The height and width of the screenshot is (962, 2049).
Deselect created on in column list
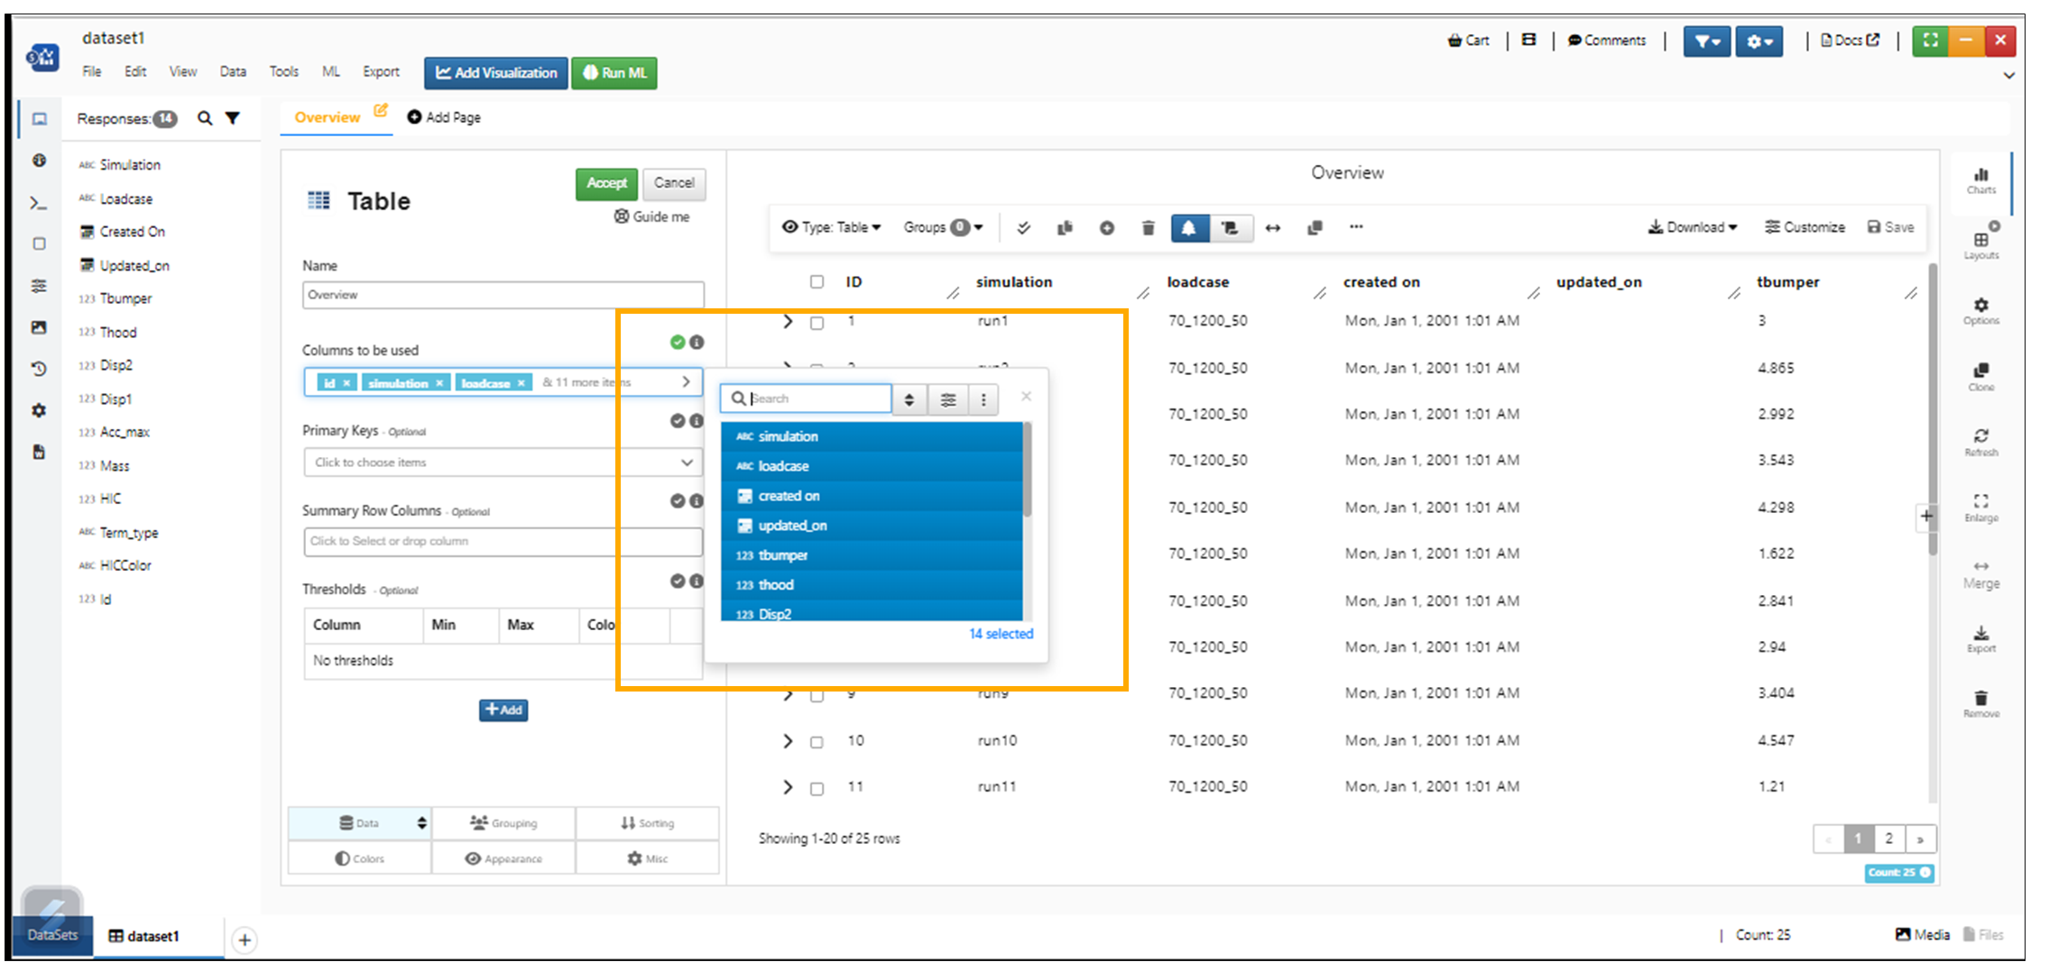pos(872,496)
